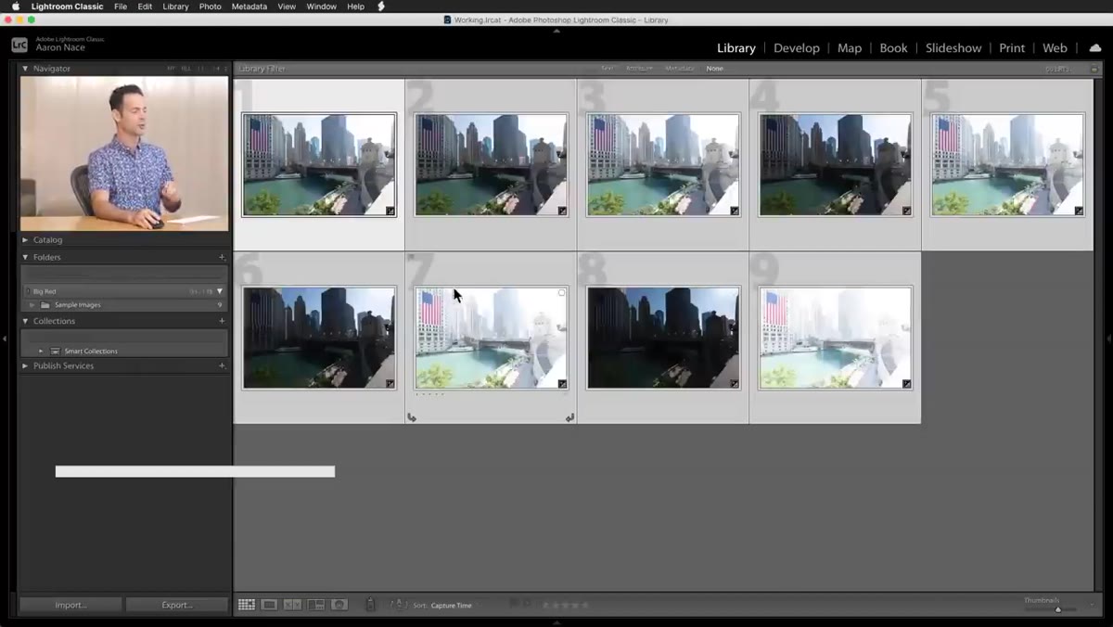Click develop adjustments badge on thumbnail 5
The image size is (1113, 627).
pyautogui.click(x=1079, y=211)
